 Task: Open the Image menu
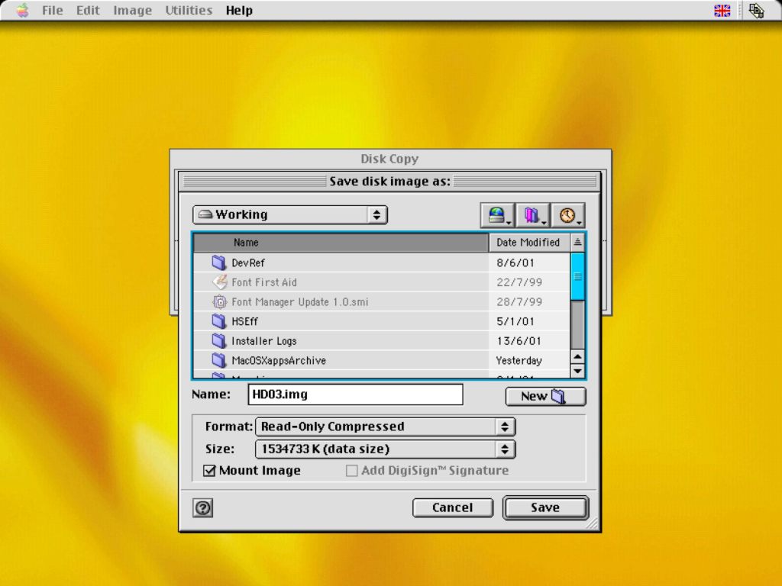pos(132,11)
